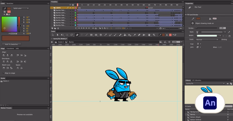Select the Line tool

86,35
